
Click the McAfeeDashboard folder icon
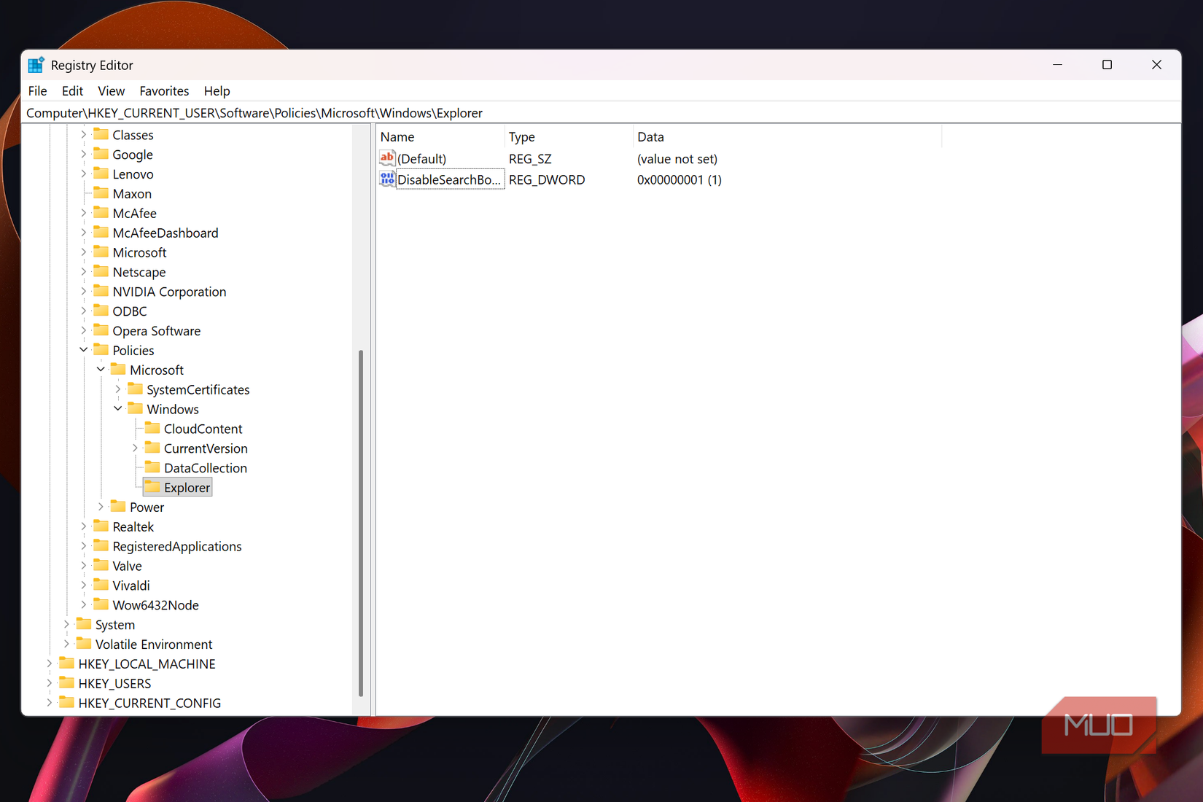(101, 233)
